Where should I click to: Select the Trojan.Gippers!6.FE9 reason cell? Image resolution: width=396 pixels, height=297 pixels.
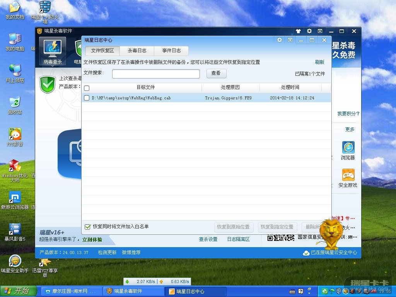[228, 98]
